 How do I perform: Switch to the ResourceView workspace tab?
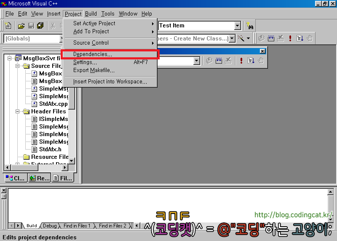[x=39, y=178]
